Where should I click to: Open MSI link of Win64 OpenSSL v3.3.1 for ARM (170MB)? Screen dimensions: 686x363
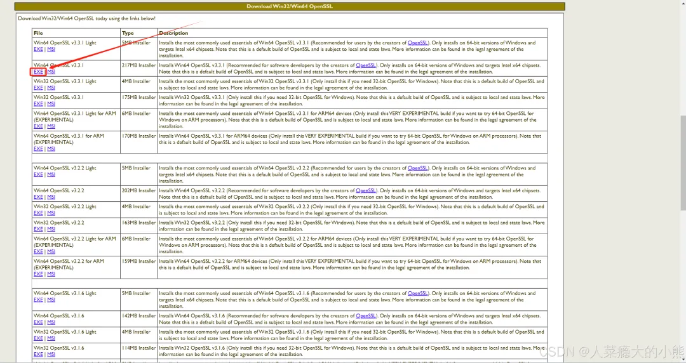(x=51, y=149)
